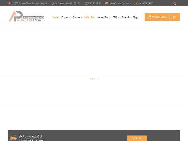Click the Wyceń auto button
Viewport: 188px width, 141px height.
[157, 17]
